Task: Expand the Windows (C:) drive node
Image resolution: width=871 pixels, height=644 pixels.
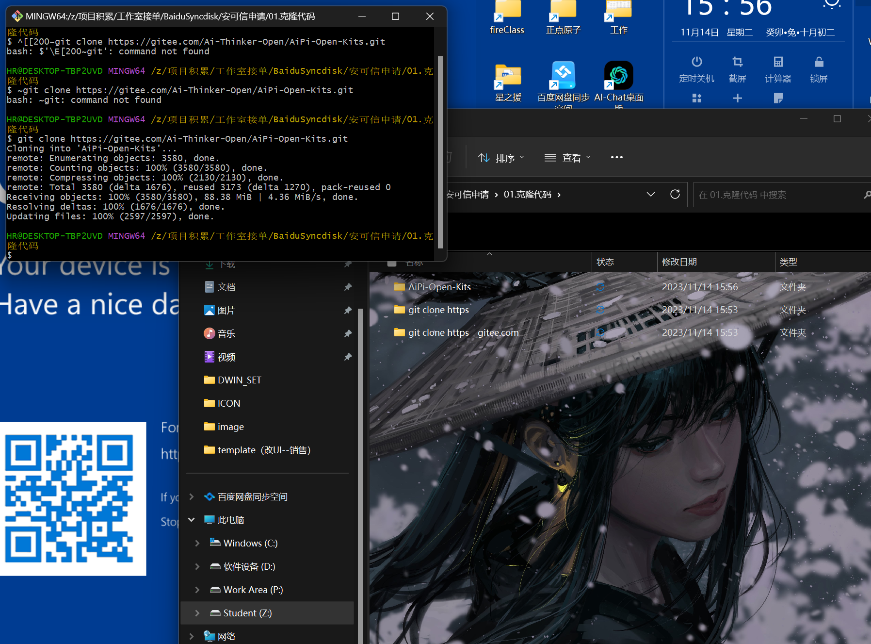Action: point(197,543)
